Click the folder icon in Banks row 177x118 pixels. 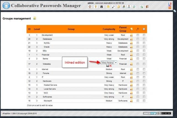(131, 59)
